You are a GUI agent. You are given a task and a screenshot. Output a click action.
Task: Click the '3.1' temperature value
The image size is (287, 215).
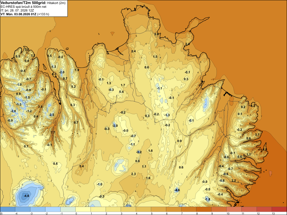257,135
